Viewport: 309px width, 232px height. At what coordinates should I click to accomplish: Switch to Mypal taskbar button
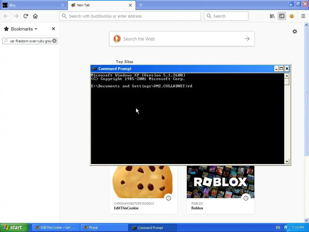point(104,227)
